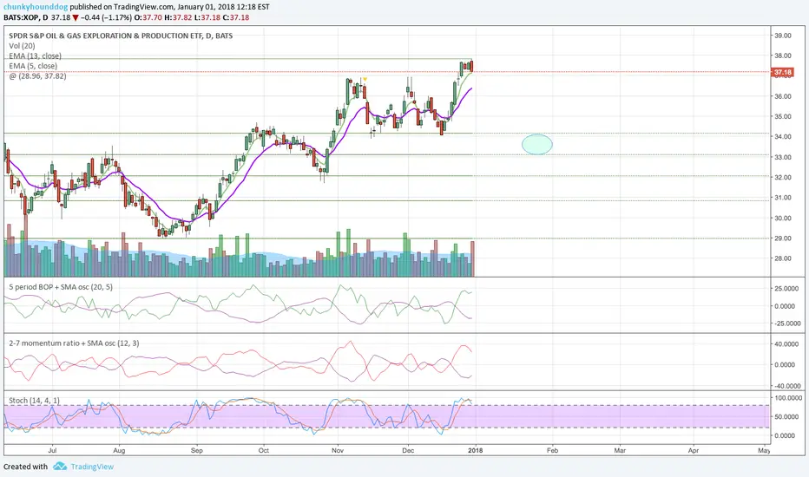Viewport: 809px width, 477px height.
Task: Select the EMA (5, close) indicator label
Action: (32, 66)
